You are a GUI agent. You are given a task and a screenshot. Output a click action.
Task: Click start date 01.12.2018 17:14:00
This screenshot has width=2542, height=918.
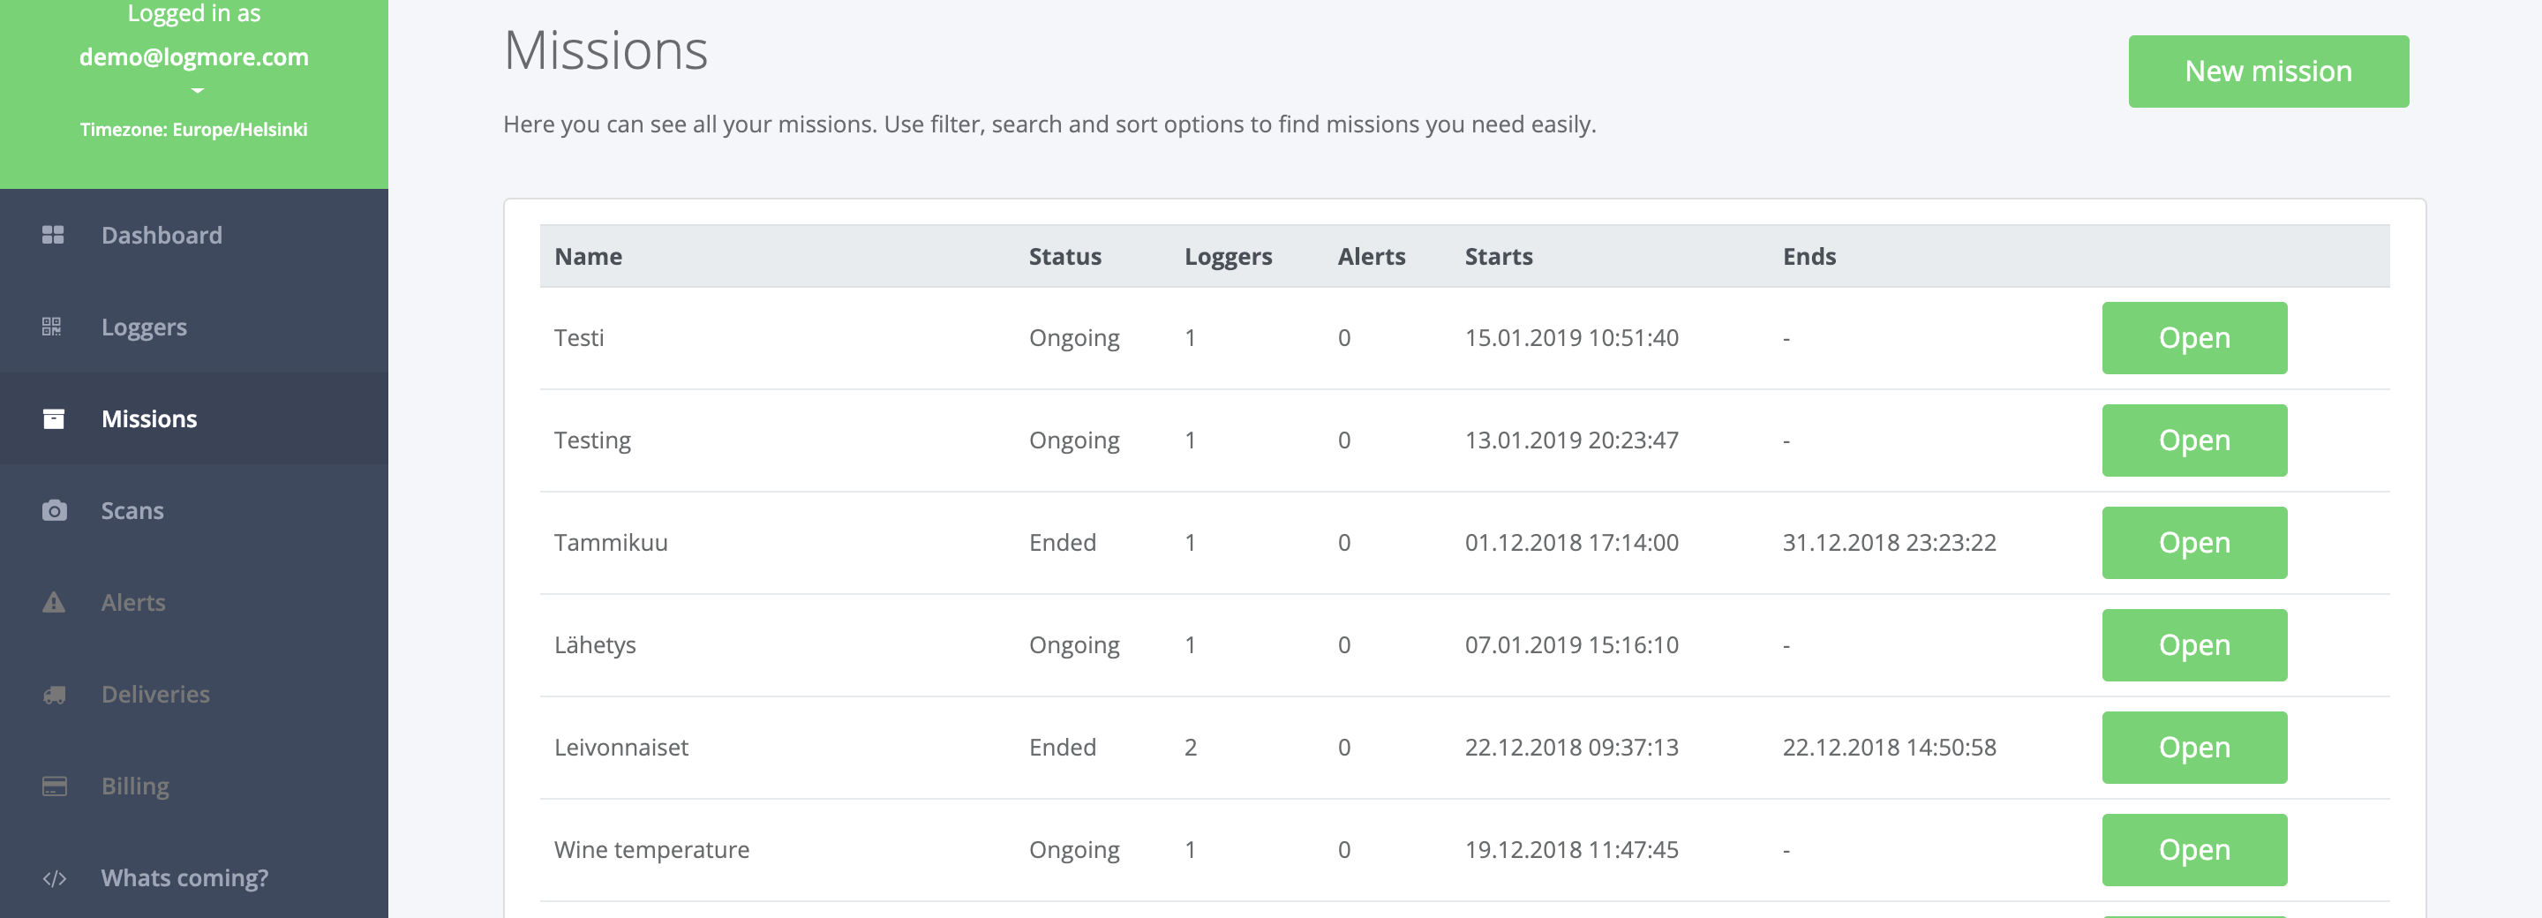[1571, 543]
